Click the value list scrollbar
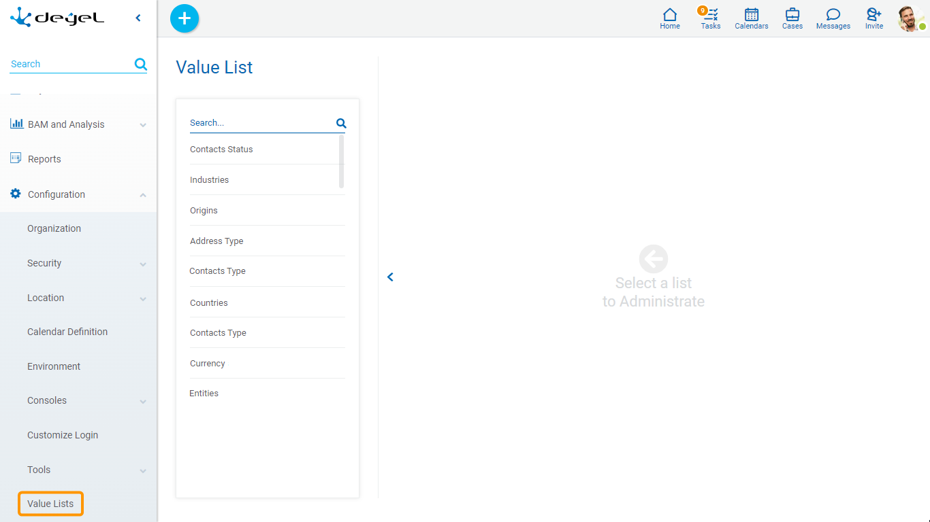 [341, 161]
